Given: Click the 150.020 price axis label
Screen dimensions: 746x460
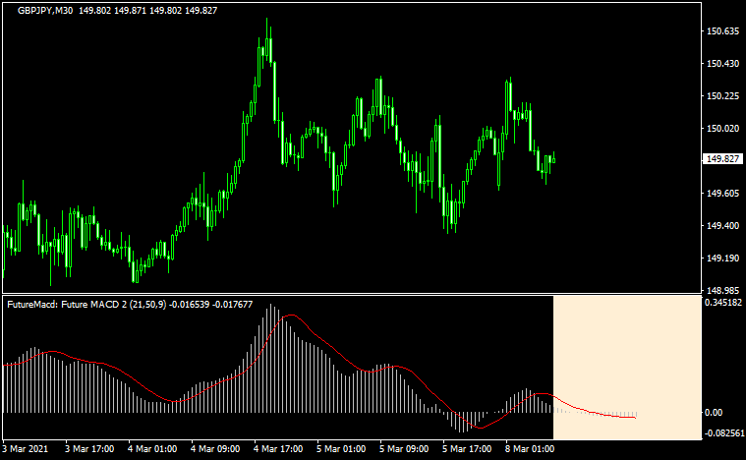Looking at the screenshot, I should coord(722,129).
